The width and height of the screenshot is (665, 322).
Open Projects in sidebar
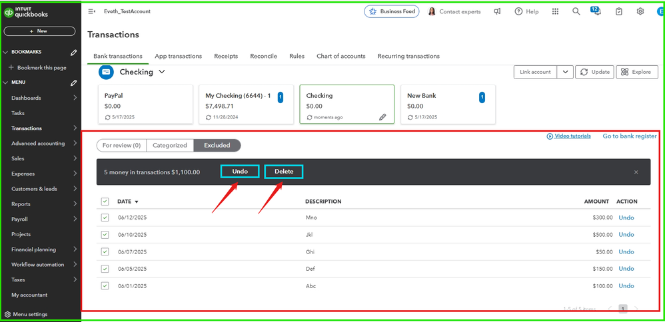click(x=21, y=234)
